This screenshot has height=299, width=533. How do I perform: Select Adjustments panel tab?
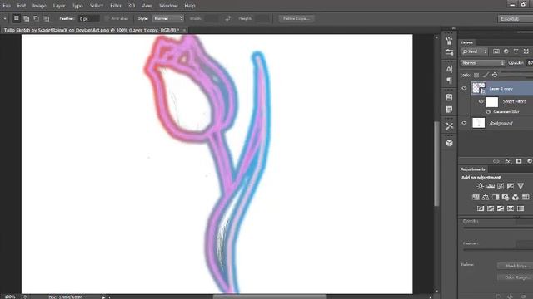(x=473, y=169)
